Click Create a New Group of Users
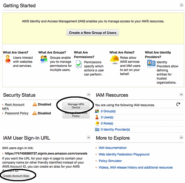This screenshot has height=183, width=185. coord(93,33)
